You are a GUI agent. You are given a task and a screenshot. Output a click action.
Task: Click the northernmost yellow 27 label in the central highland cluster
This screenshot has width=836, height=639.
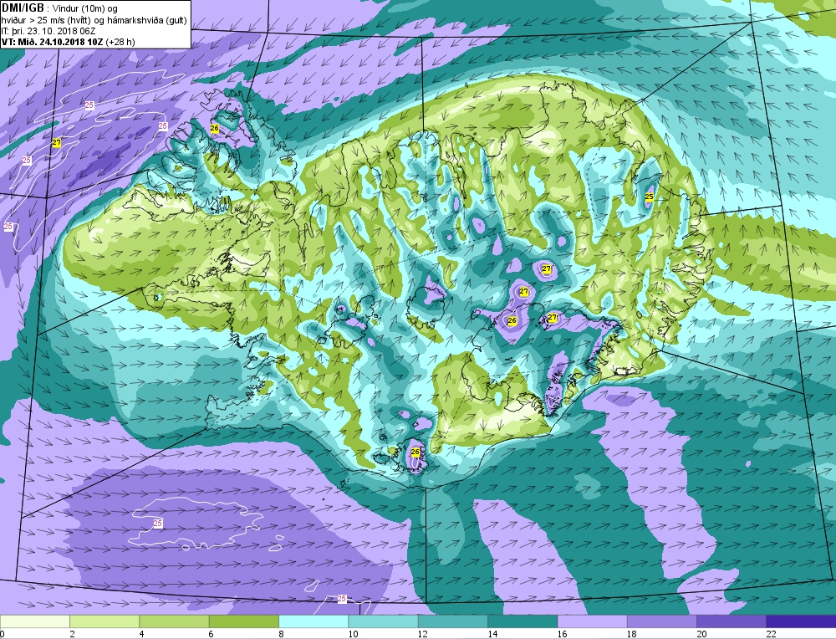[x=547, y=268]
